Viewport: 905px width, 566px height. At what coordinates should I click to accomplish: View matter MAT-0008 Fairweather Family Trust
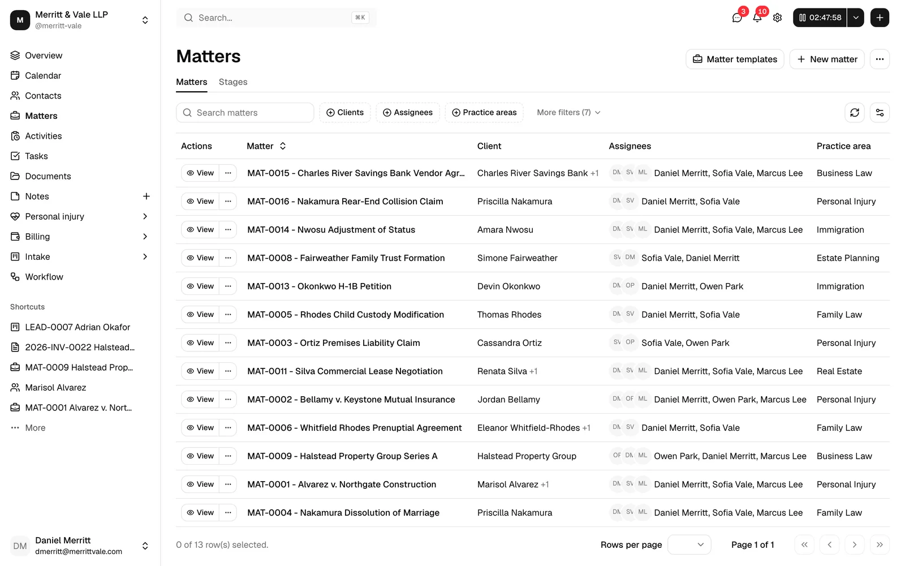point(200,258)
